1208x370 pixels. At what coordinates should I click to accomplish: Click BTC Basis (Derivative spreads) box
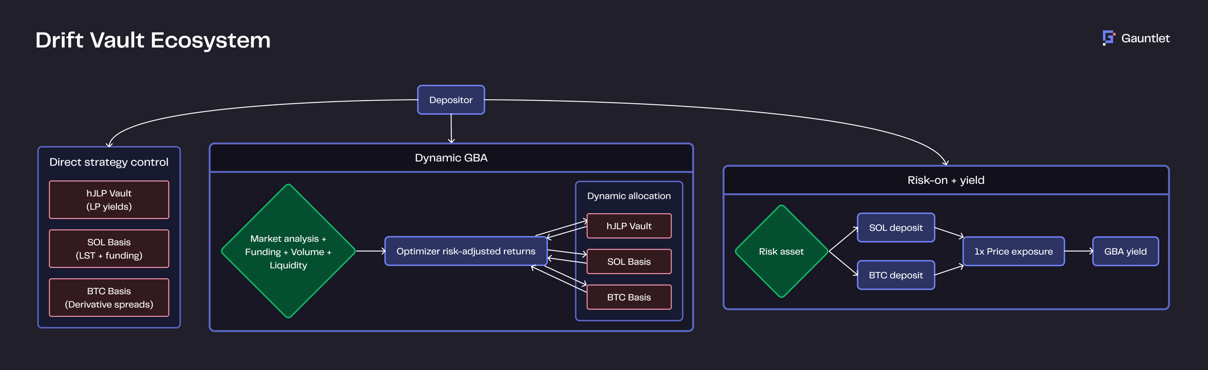click(x=109, y=298)
